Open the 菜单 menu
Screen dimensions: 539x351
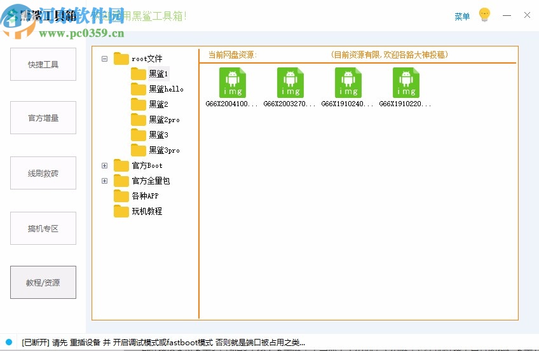click(x=462, y=16)
